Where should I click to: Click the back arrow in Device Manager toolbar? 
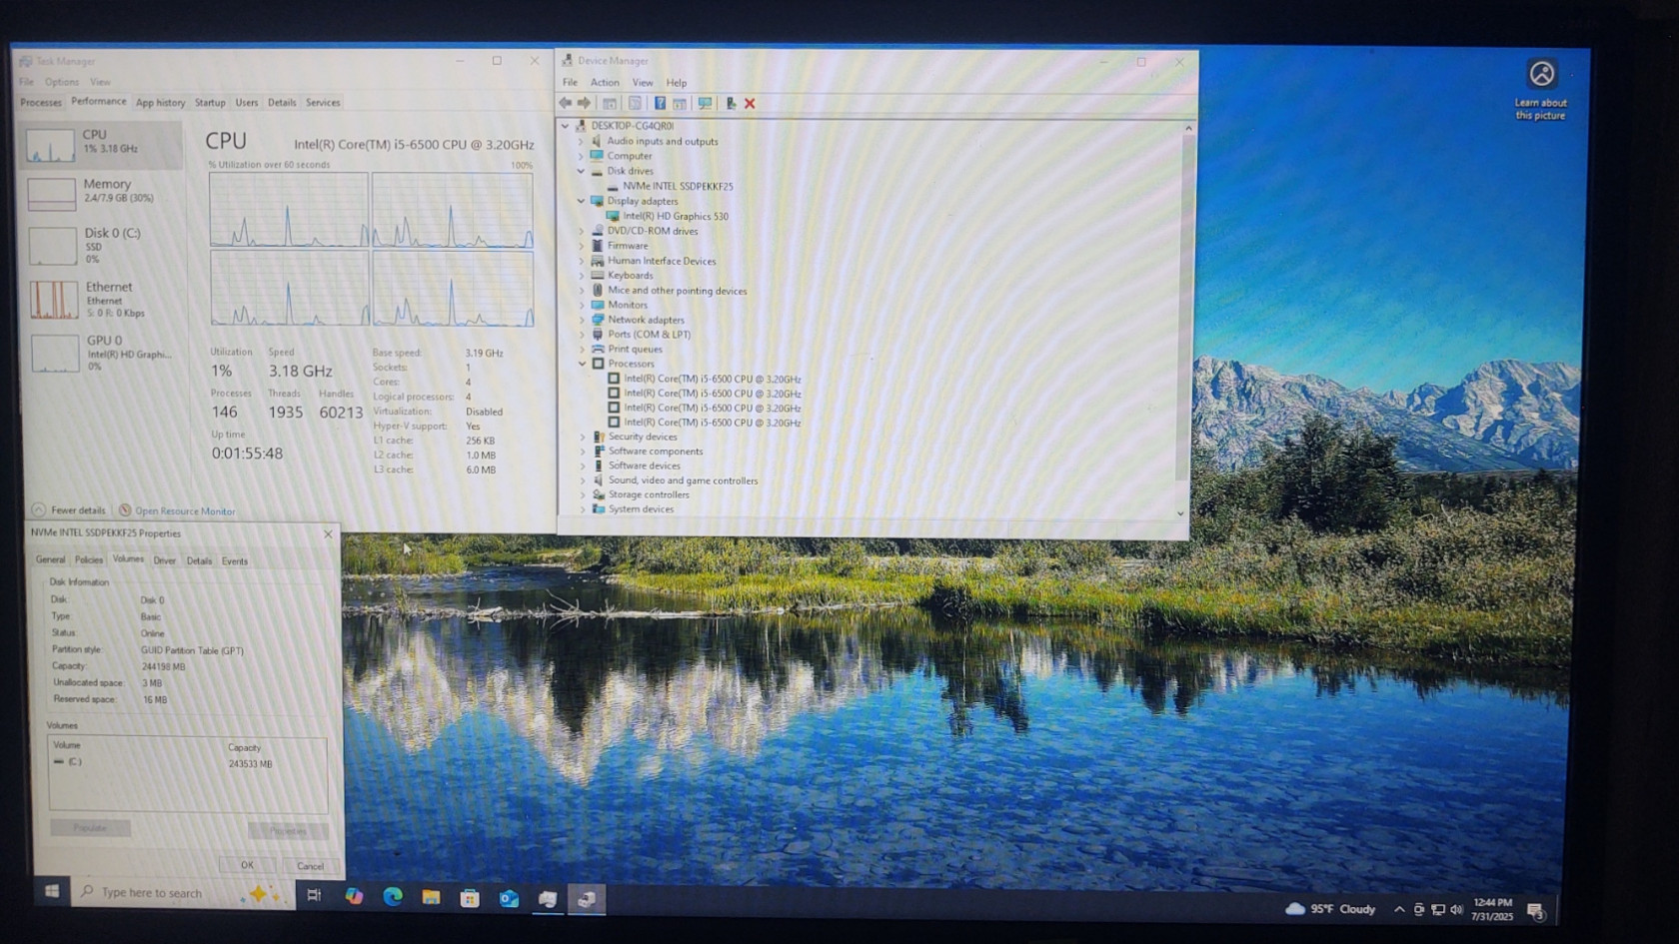pos(566,103)
